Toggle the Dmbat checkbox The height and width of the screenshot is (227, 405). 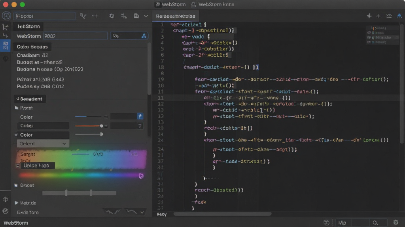point(16,185)
